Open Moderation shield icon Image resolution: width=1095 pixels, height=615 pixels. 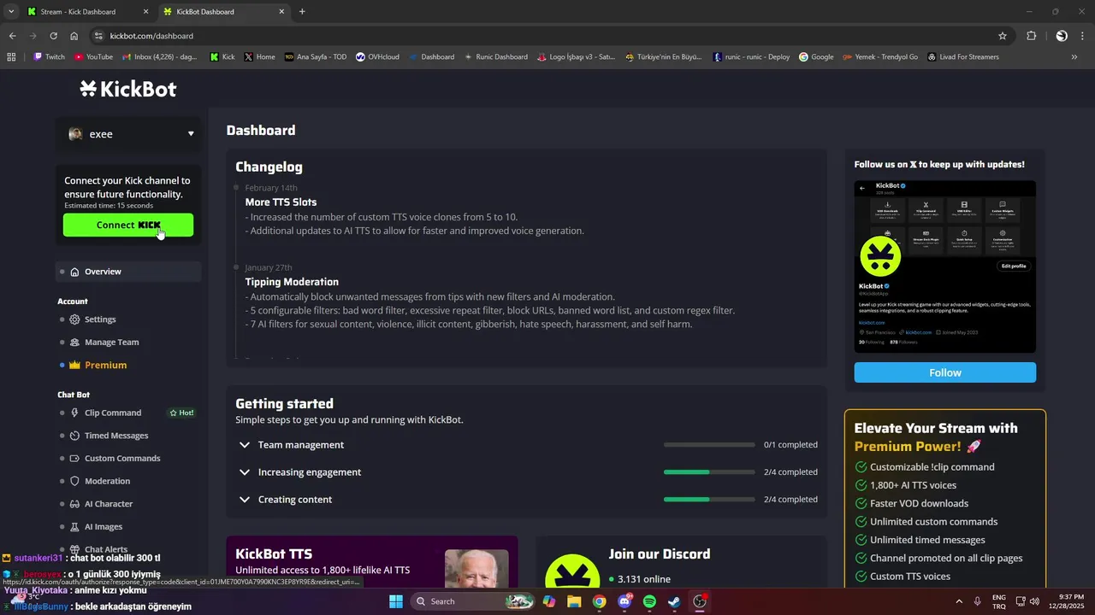click(74, 481)
